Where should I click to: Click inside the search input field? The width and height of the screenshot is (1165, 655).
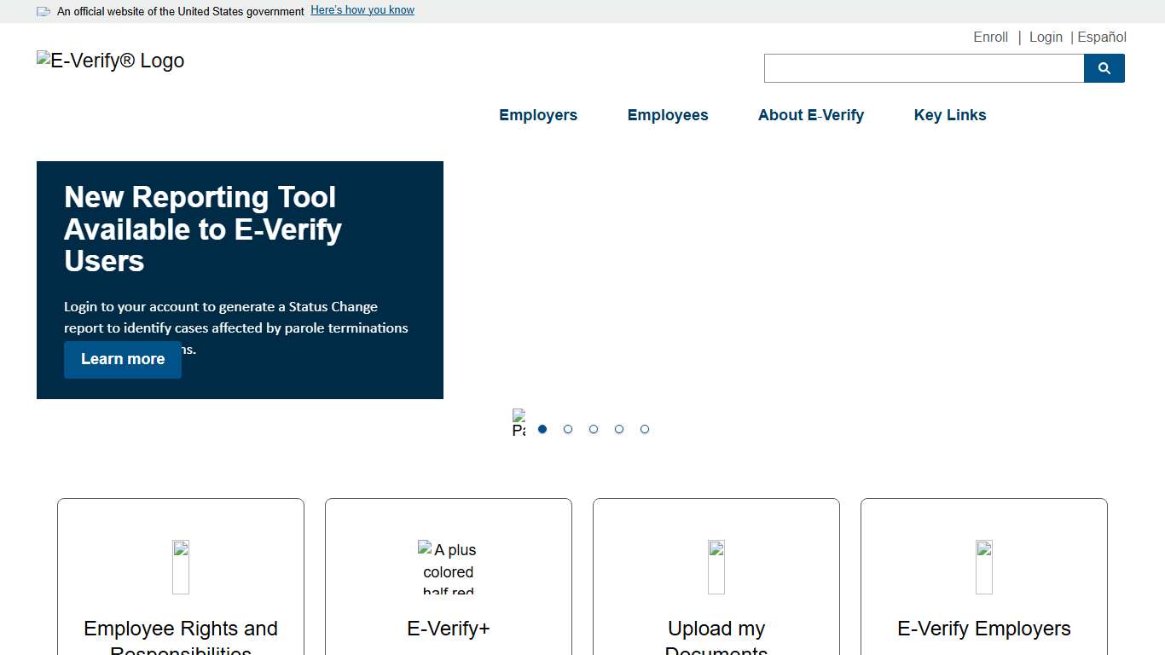click(921, 67)
